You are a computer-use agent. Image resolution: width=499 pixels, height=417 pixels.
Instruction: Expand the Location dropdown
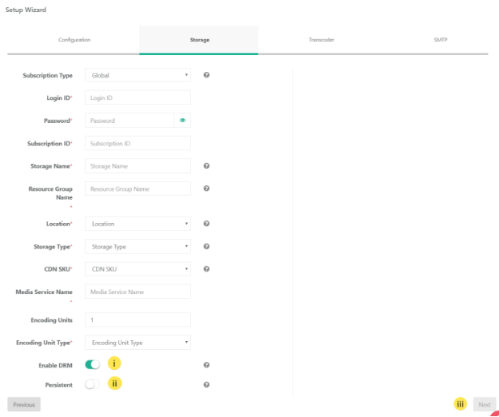point(138,224)
